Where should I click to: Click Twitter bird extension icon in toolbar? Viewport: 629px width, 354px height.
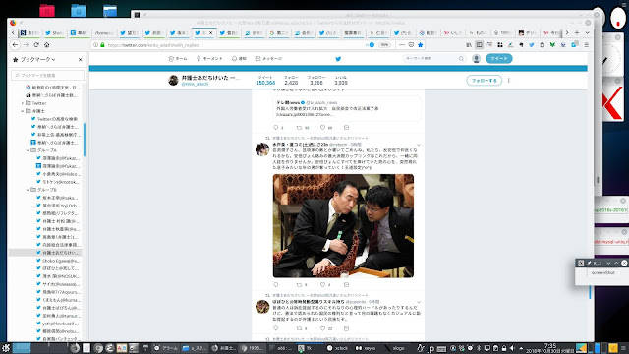[x=532, y=45]
